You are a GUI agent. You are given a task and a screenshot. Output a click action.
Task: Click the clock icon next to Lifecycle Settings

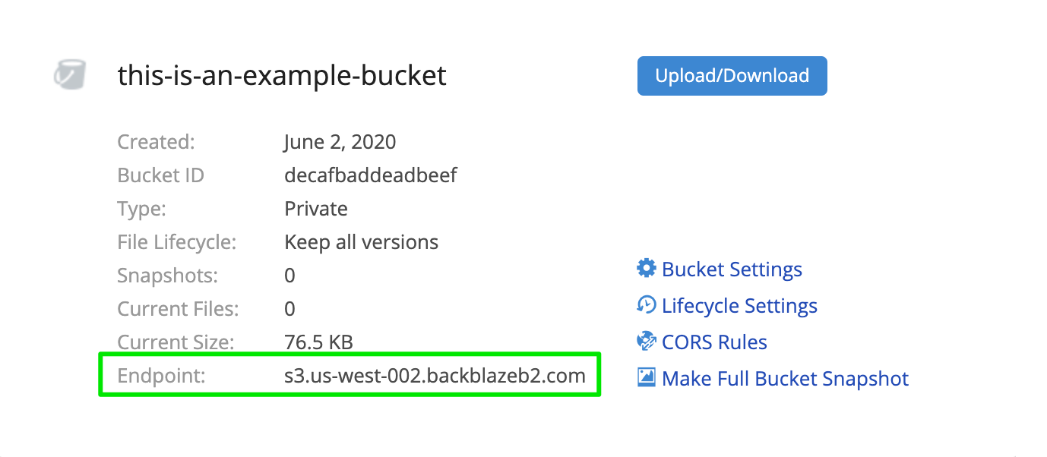(x=645, y=304)
